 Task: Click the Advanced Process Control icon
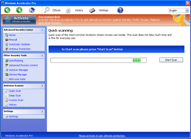(7, 65)
